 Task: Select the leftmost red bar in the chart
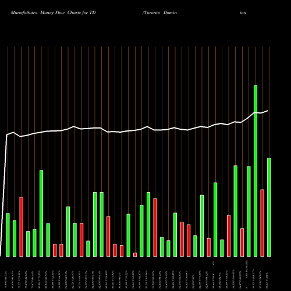(21, 227)
